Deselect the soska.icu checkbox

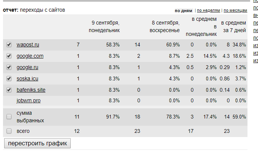point(9,79)
